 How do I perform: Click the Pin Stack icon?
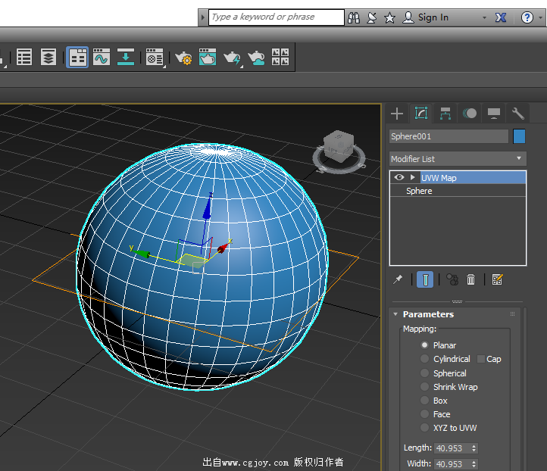point(398,279)
